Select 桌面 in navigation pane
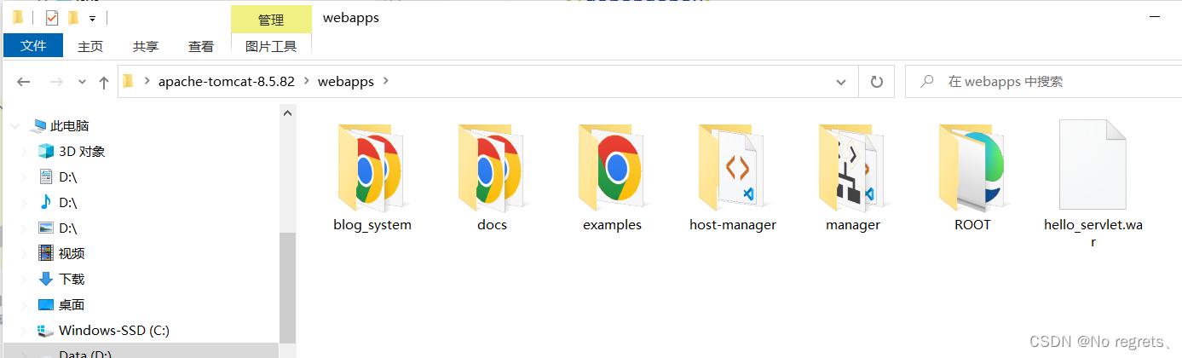This screenshot has width=1182, height=358. pyautogui.click(x=72, y=305)
